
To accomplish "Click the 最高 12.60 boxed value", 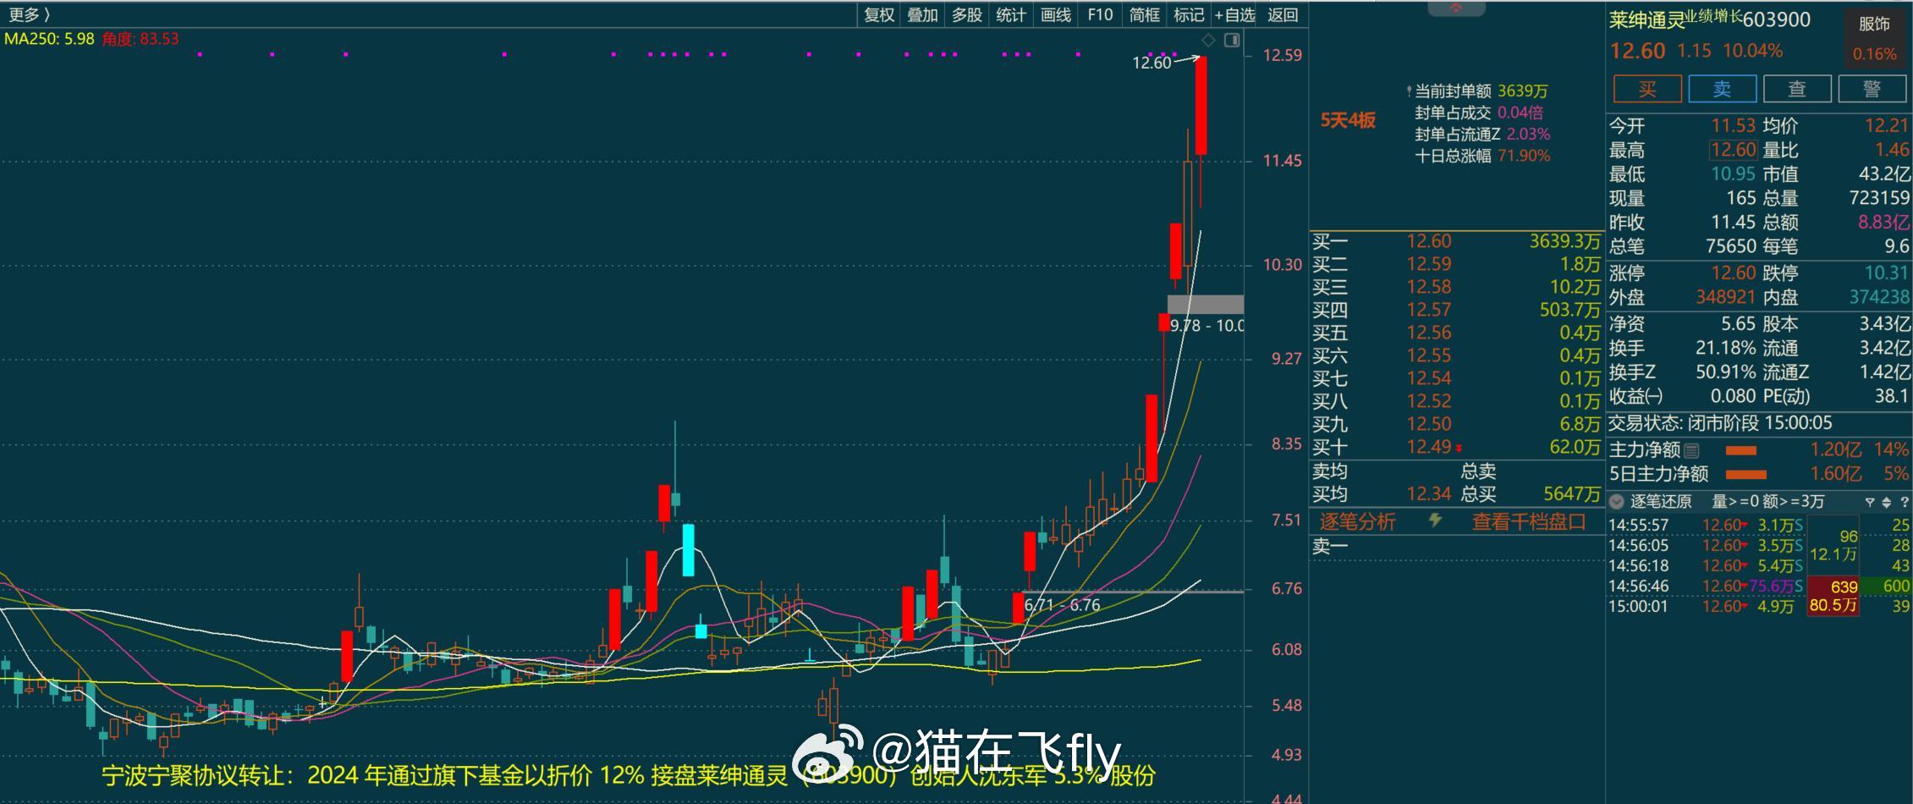I will point(1733,150).
